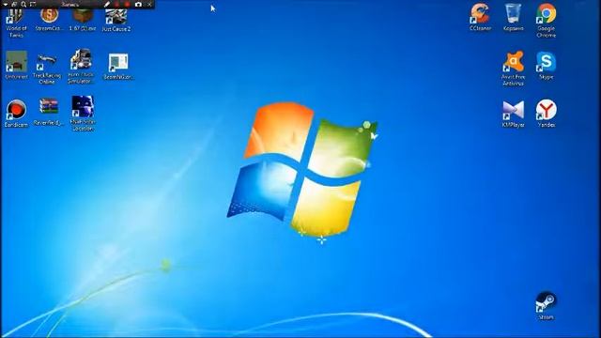Open the recording bar dropdown arrow
The height and width of the screenshot is (338, 601).
point(6,4)
